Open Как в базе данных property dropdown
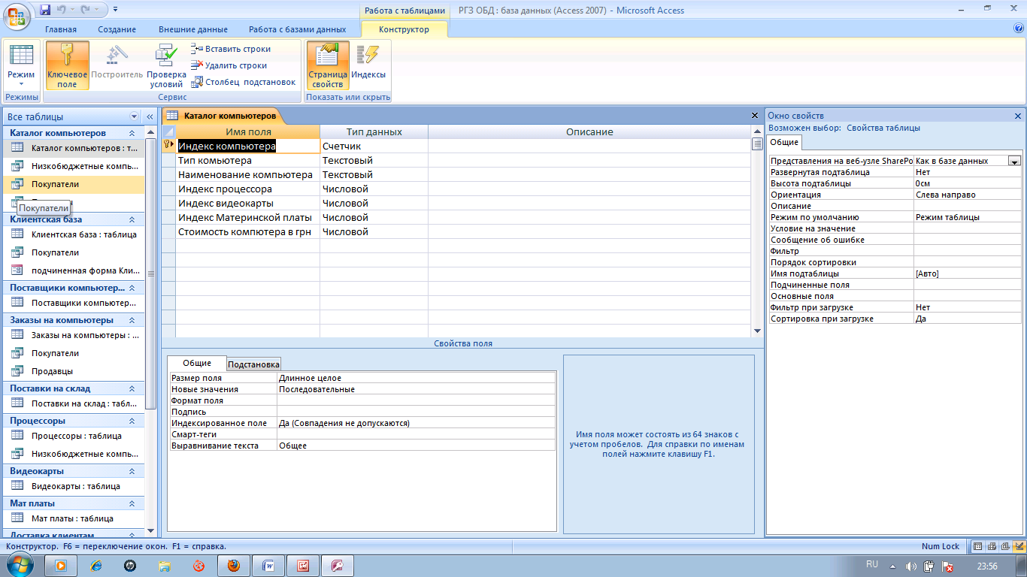This screenshot has height=577, width=1027. click(x=1014, y=161)
